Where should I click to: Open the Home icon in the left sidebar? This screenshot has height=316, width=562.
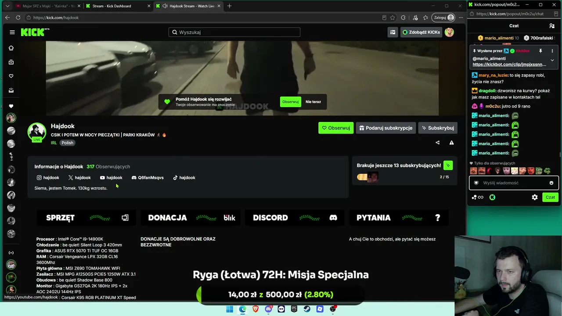point(11,48)
